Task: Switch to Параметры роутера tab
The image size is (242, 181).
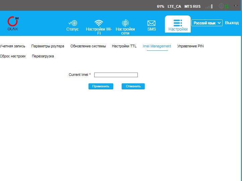Action: (48, 46)
